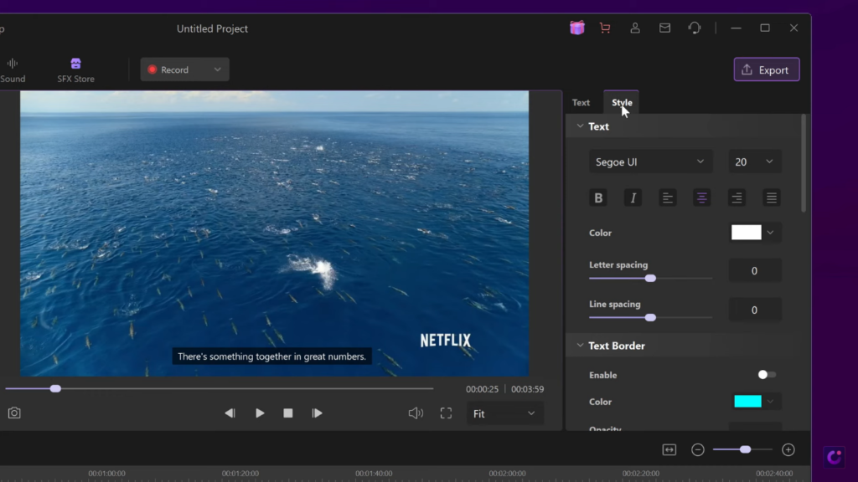The height and width of the screenshot is (482, 858).
Task: Fit timeline to window width icon
Action: point(669,449)
